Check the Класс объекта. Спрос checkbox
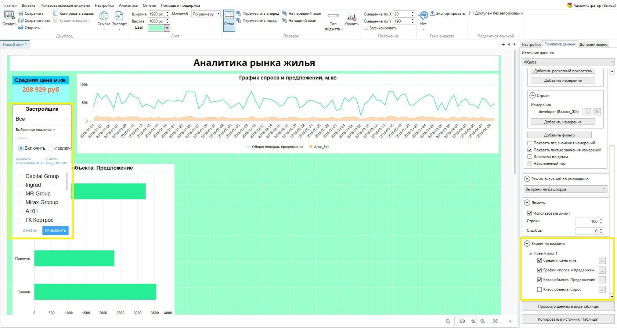This screenshot has height=328, width=617. (x=540, y=289)
